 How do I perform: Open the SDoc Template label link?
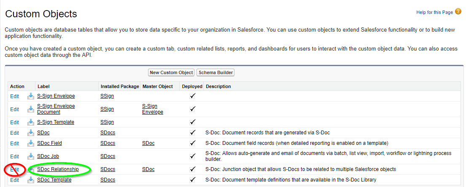click(x=54, y=179)
